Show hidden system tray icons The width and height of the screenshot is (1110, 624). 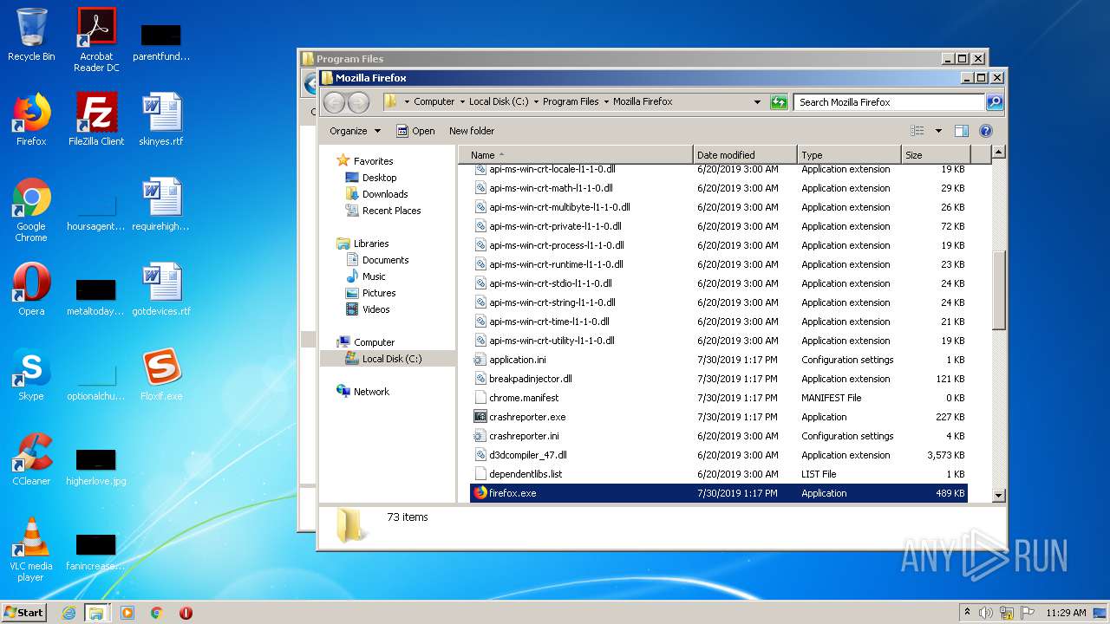pyautogui.click(x=967, y=612)
